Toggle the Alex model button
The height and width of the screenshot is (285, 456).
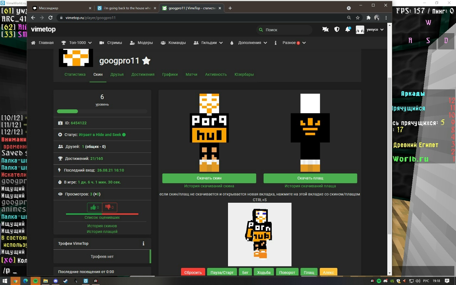(328, 272)
